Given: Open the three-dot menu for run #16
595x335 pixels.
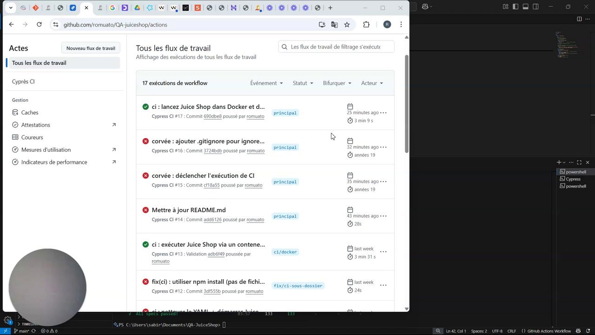Looking at the screenshot, I should pos(383,147).
